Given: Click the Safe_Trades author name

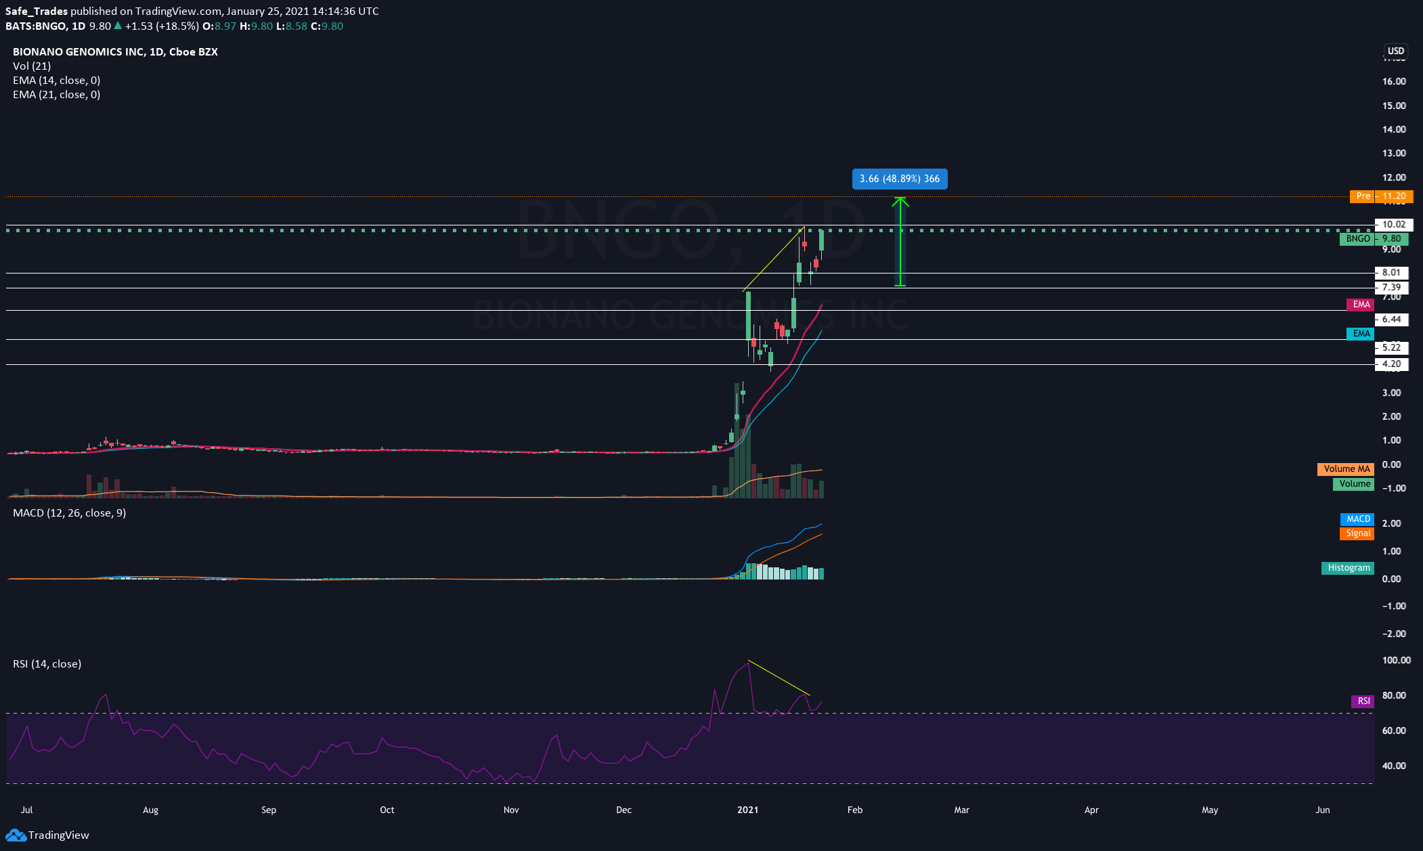Looking at the screenshot, I should coord(37,12).
